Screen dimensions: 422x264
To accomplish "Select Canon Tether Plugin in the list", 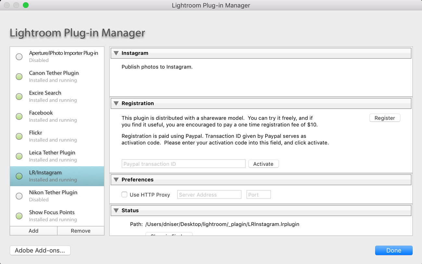I will (x=57, y=77).
